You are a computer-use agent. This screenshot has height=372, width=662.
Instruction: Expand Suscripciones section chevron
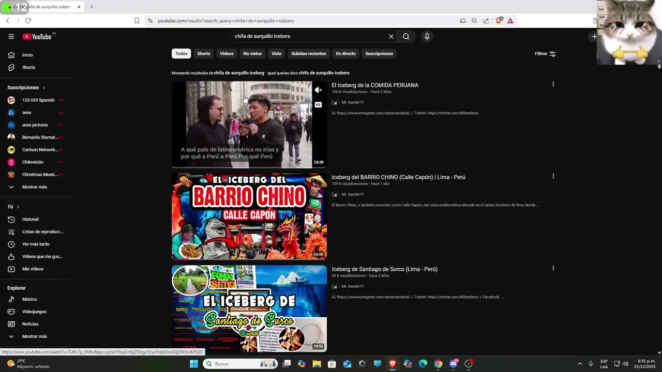[44, 88]
